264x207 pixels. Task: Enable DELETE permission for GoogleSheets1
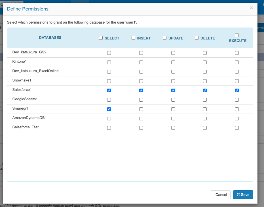[x=205, y=100]
